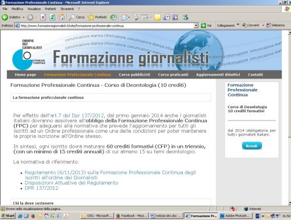This screenshot has height=220, width=291.
Task: Open the Visualizza menu
Action: pyautogui.click(x=34, y=9)
